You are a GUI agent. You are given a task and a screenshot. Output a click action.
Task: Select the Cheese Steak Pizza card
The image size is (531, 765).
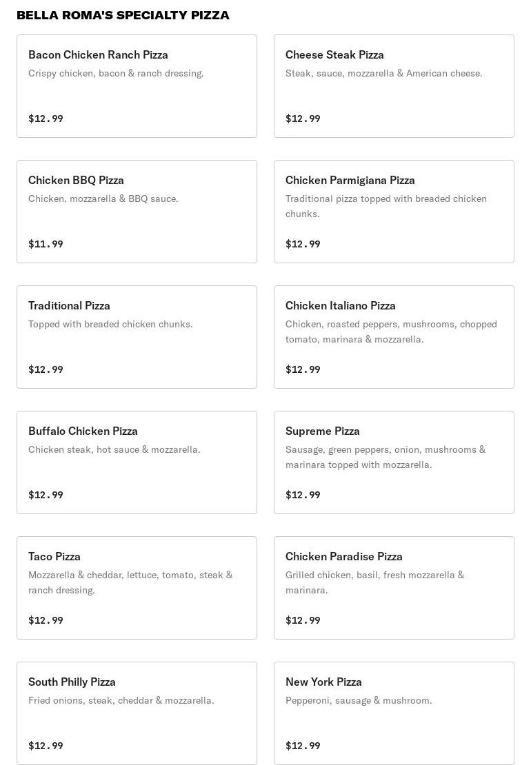(394, 86)
